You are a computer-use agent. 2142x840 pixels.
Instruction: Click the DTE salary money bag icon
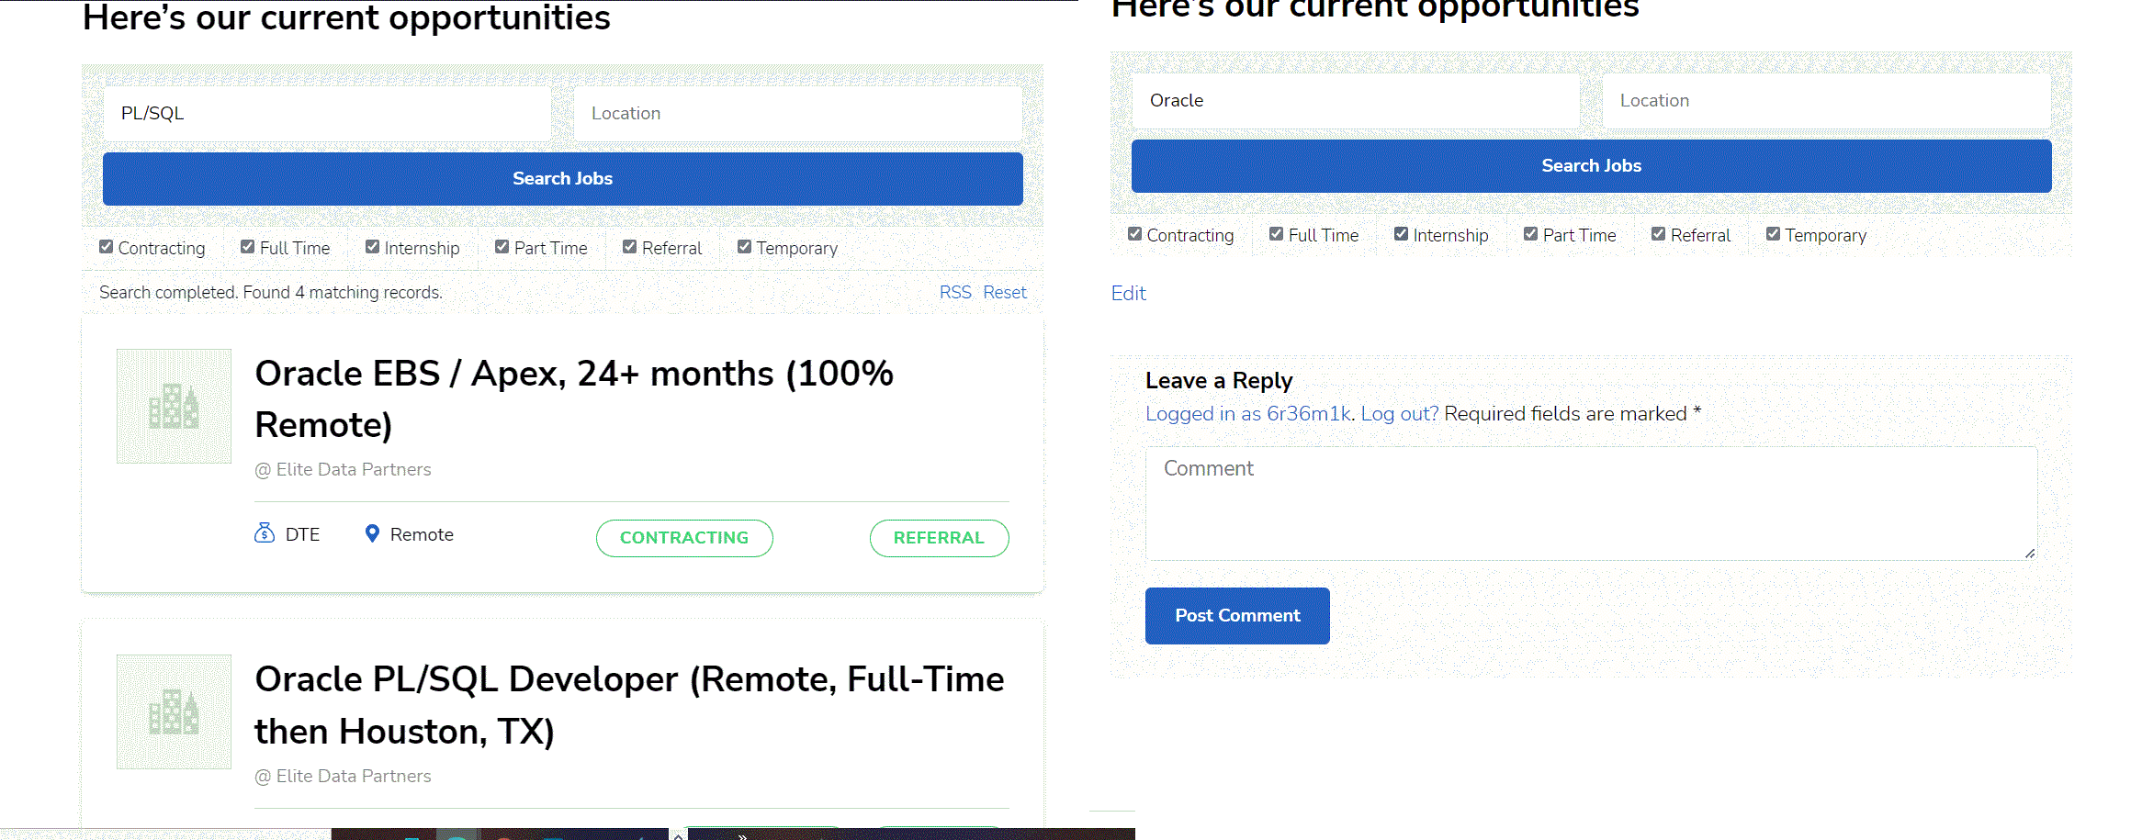tap(265, 533)
